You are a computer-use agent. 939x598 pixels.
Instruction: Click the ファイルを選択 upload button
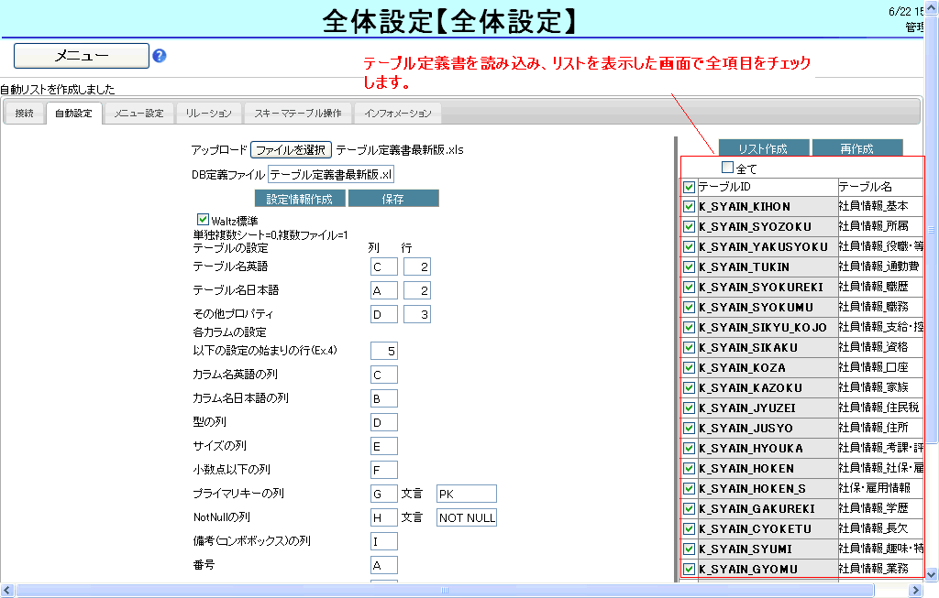click(291, 150)
